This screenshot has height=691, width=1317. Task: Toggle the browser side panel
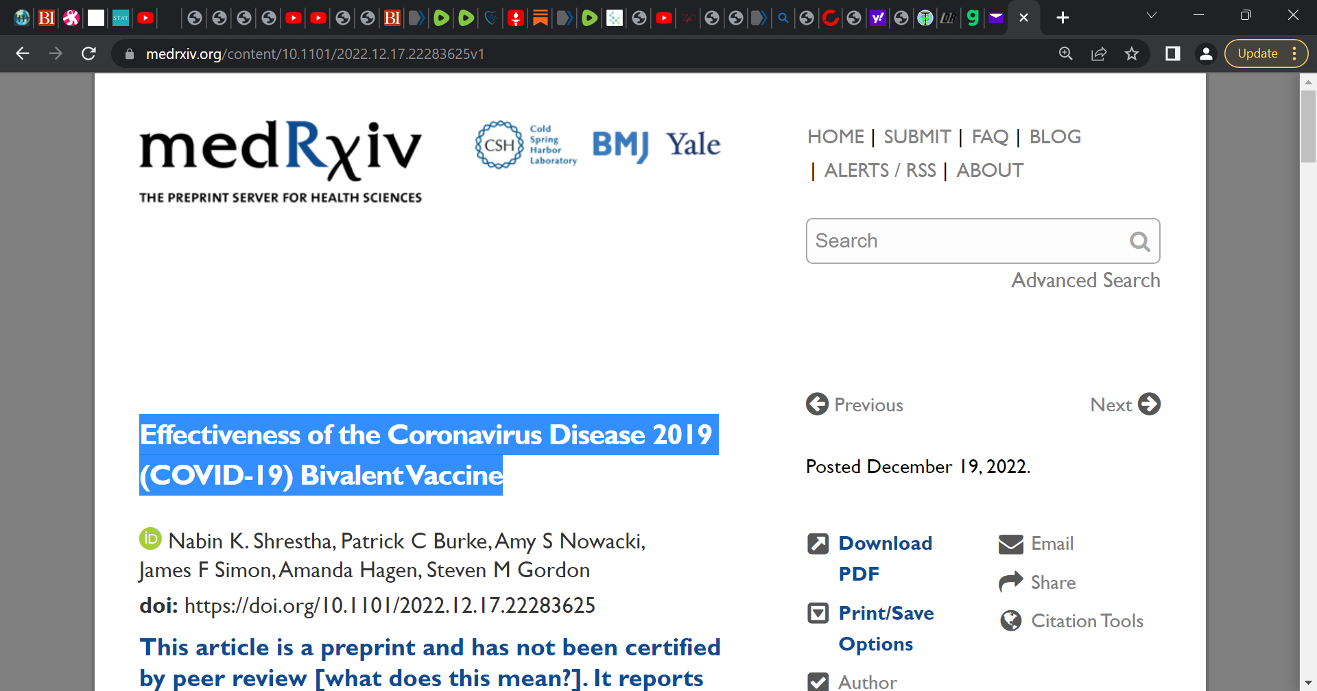[1173, 53]
